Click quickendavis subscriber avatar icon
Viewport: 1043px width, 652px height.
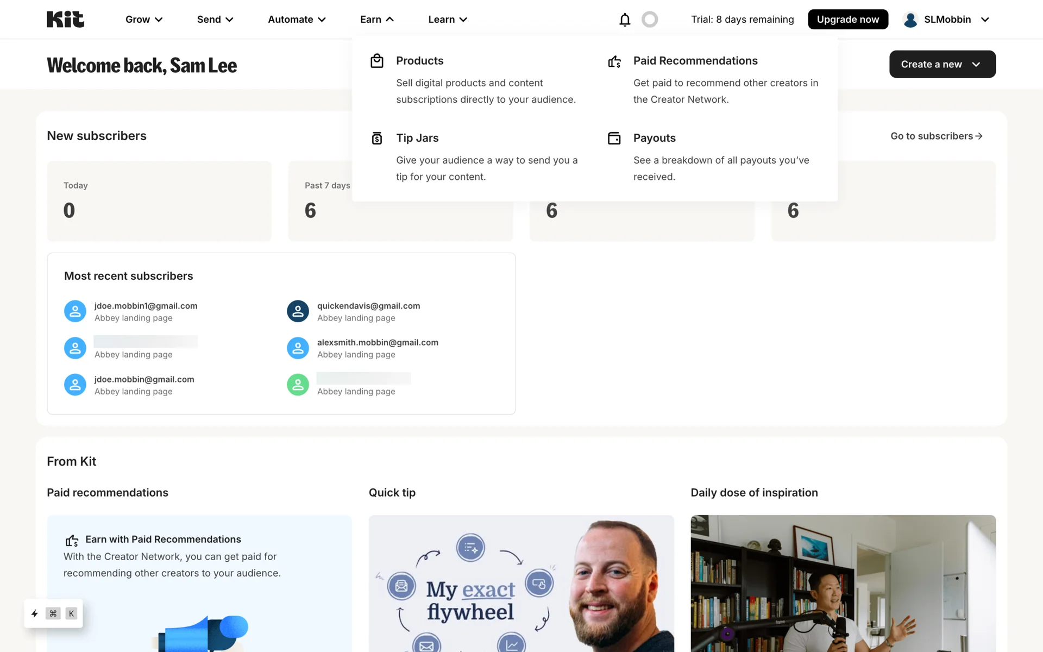[x=298, y=311]
